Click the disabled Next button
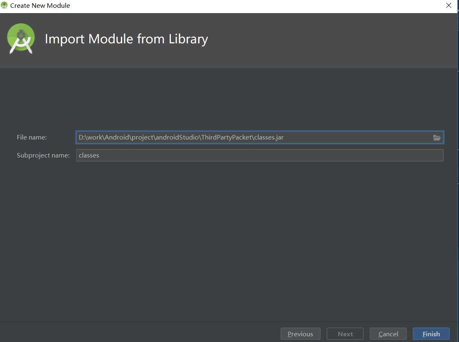 345,334
